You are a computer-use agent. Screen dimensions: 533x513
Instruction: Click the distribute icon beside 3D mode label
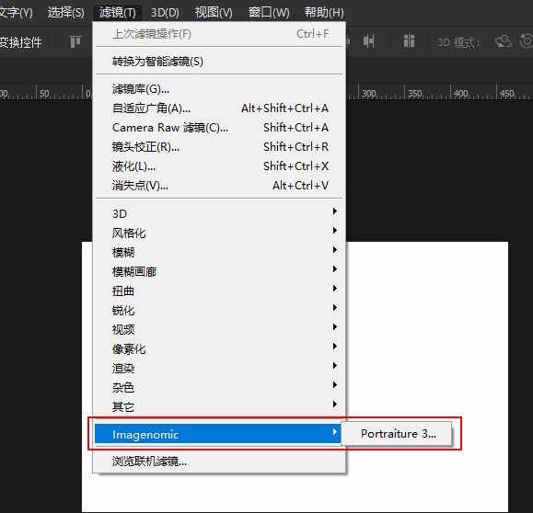pos(409,41)
